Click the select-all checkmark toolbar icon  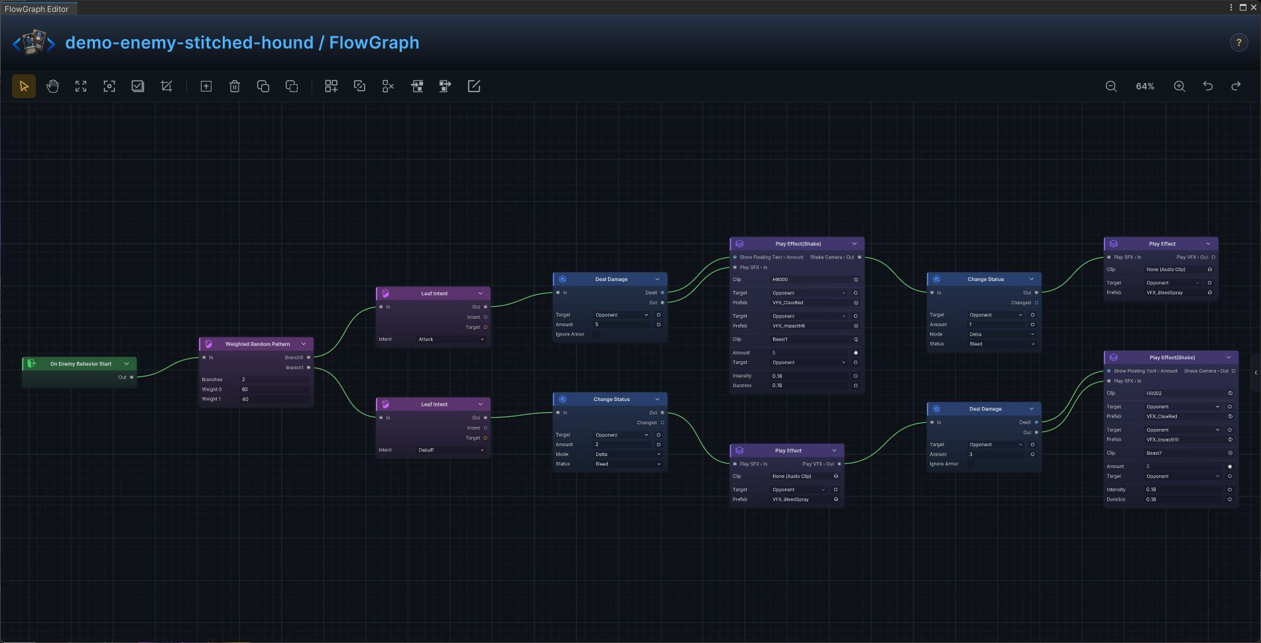click(138, 86)
